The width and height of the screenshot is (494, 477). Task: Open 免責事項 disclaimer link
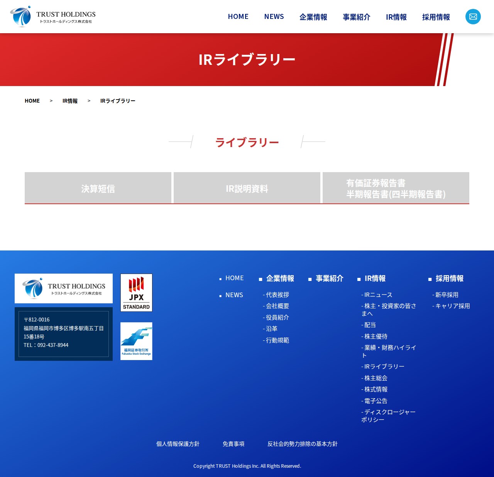point(233,444)
